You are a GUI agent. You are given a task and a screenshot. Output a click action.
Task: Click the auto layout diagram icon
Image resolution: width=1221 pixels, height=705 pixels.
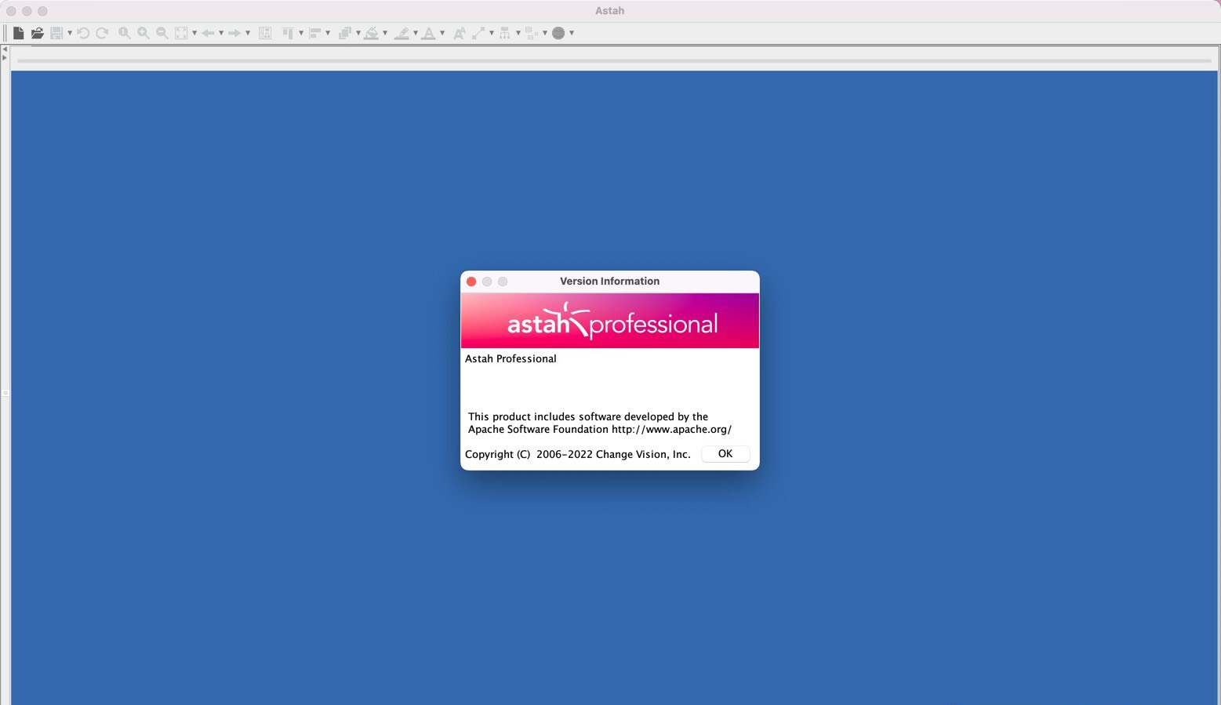tap(265, 33)
